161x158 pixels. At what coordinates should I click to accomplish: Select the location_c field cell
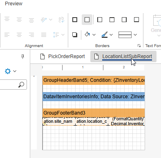point(92,121)
